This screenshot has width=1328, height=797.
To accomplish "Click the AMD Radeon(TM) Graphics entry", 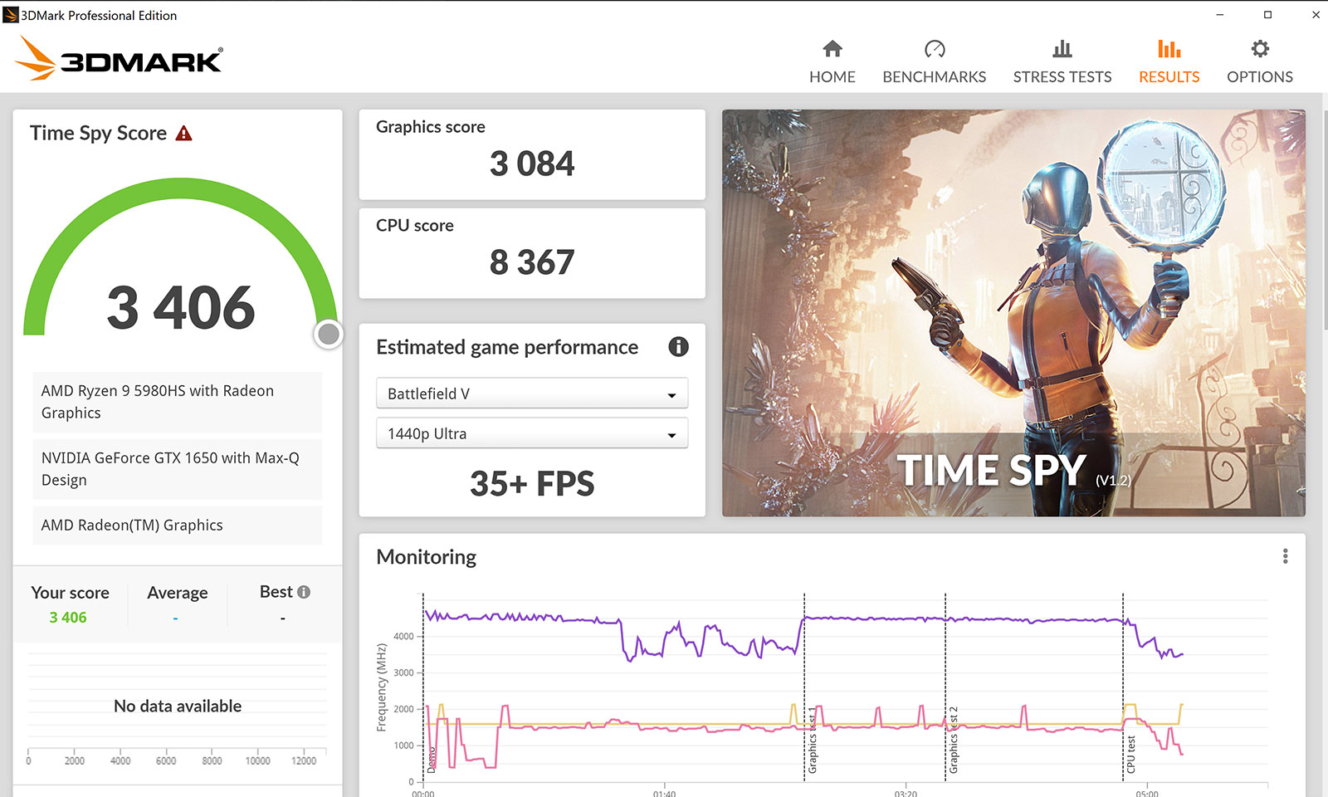I will point(178,525).
